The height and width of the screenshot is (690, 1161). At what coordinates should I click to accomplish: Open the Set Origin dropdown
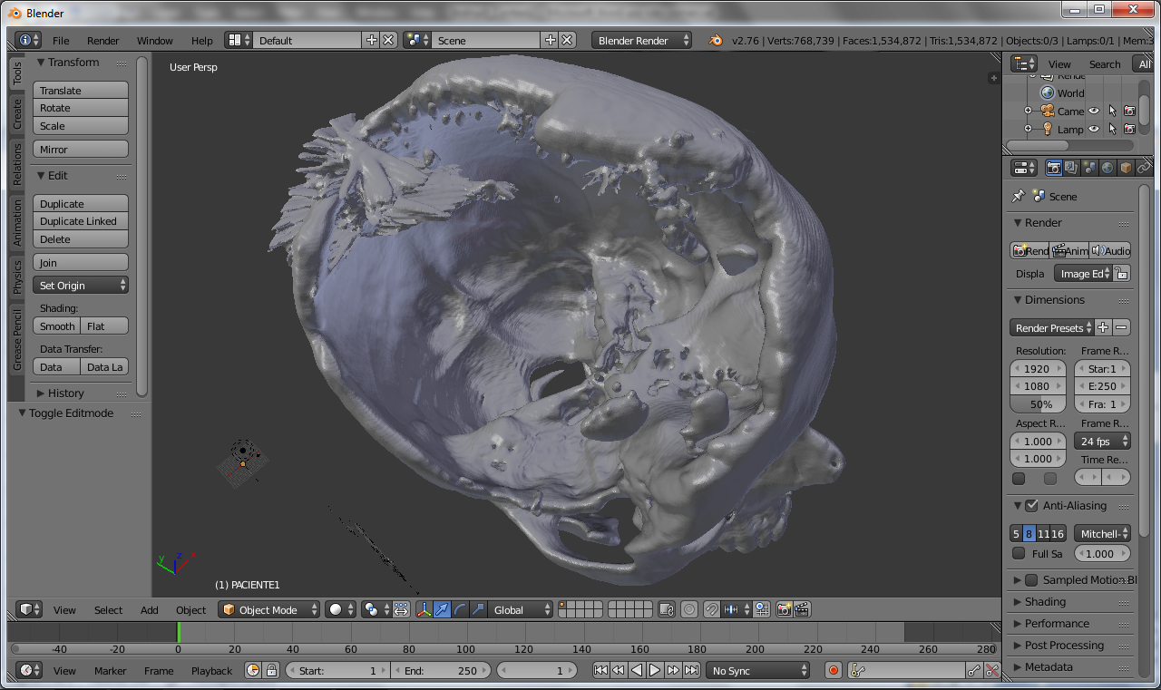click(81, 285)
